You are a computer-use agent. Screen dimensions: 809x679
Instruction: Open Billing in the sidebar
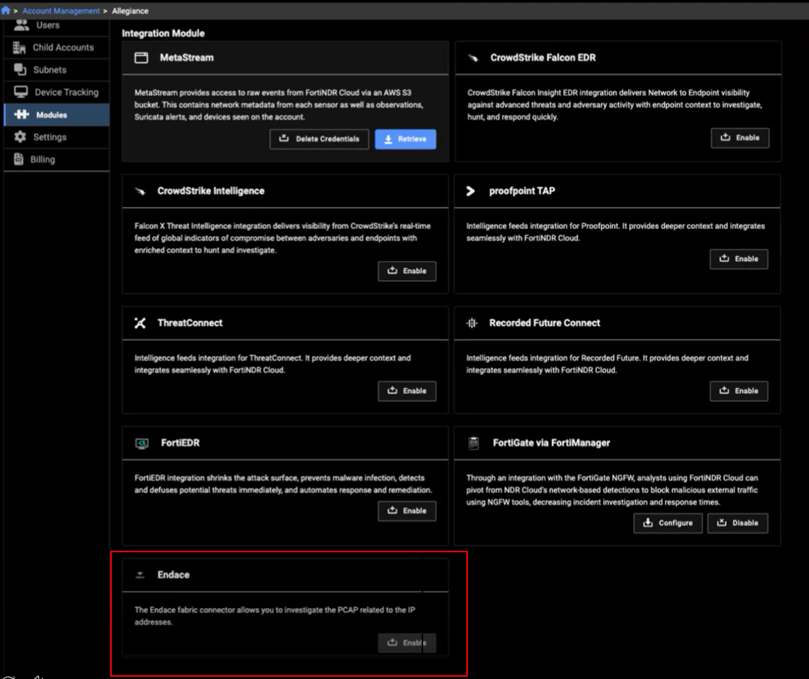(56, 160)
